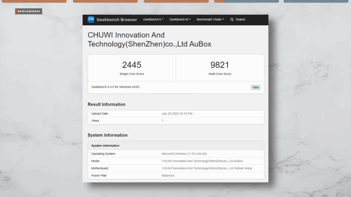This screenshot has height=197, width=351.
Task: Expand the Geekbench AI dropdown
Action: pos(180,19)
